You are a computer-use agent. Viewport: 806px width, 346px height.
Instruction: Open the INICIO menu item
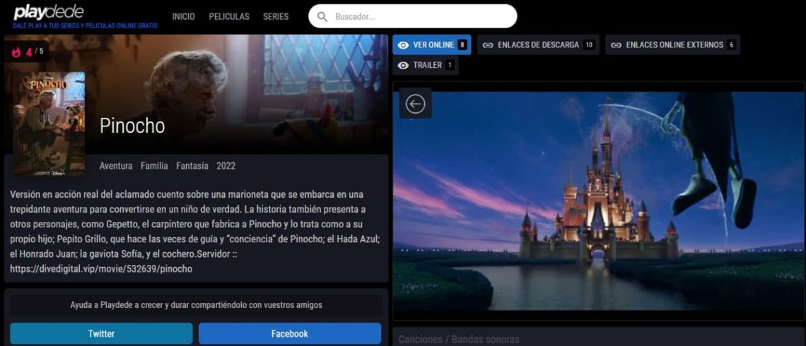[184, 16]
